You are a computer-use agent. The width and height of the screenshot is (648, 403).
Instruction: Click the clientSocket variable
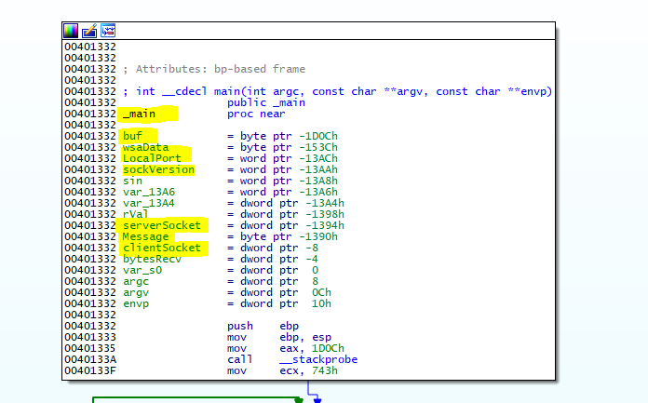161,248
